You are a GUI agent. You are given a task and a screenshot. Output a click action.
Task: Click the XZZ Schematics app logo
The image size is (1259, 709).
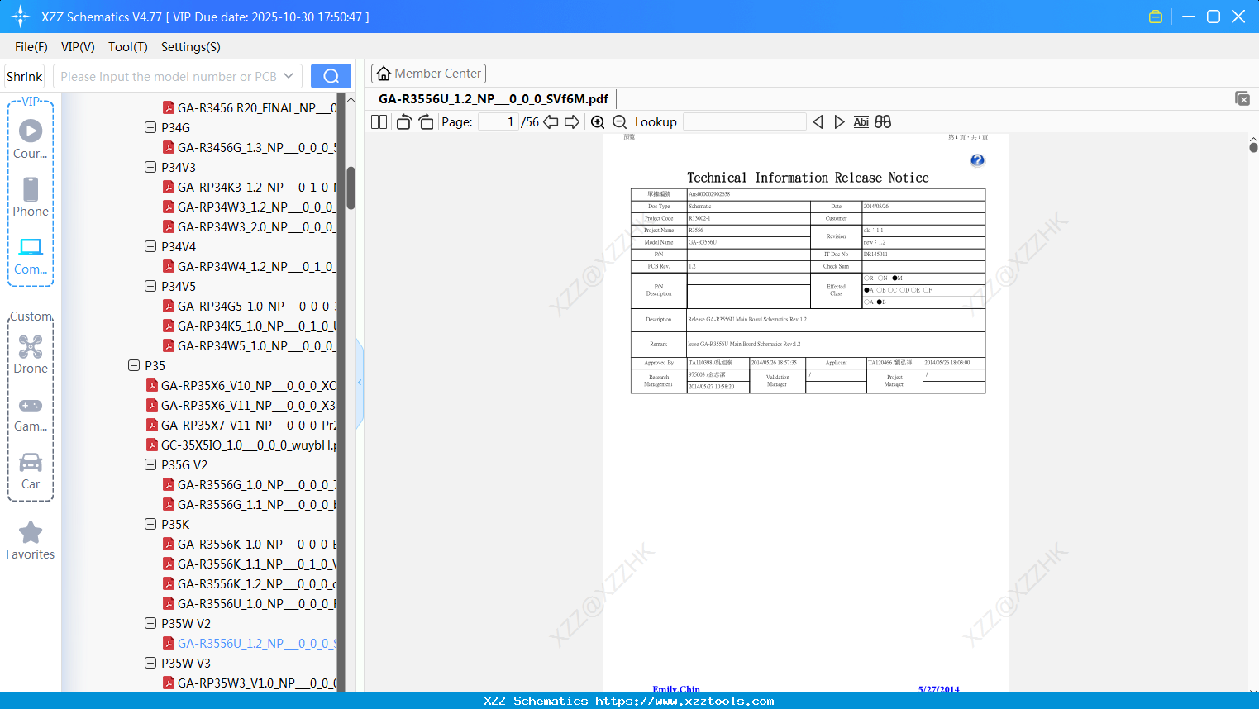(x=21, y=17)
